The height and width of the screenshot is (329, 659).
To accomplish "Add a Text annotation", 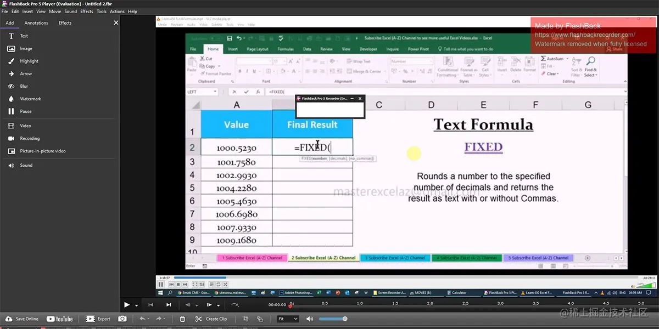I will point(17,36).
